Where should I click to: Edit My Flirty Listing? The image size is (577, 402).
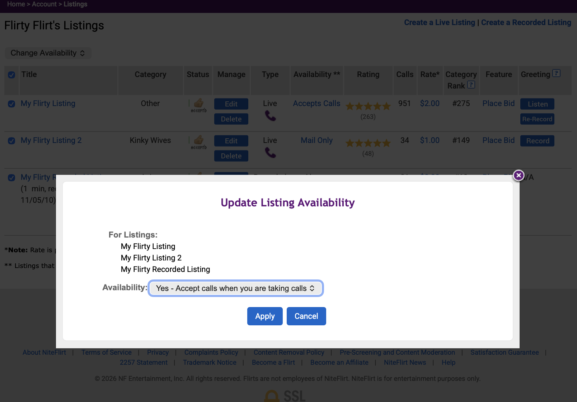pos(231,104)
